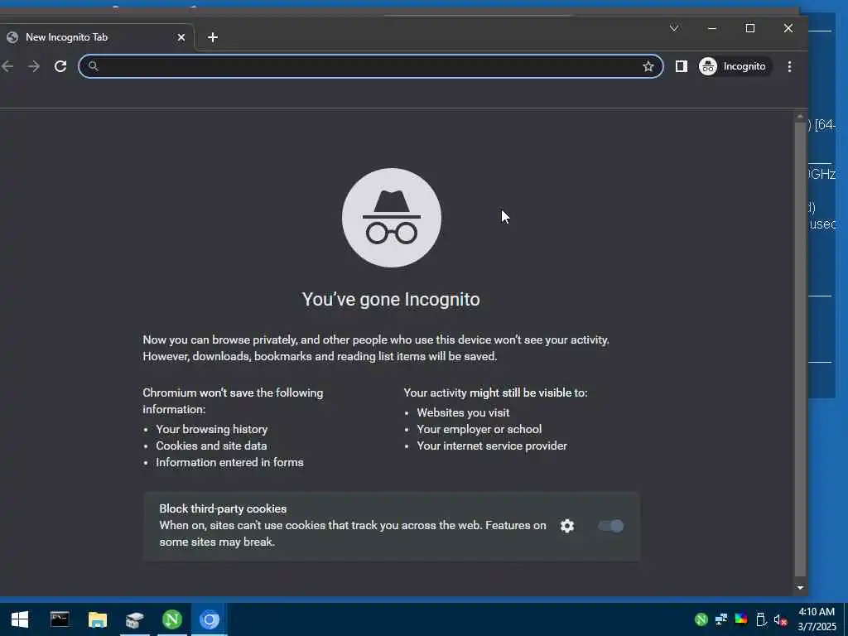
Task: Click 'Your employer or school' list item
Action: click(x=479, y=430)
